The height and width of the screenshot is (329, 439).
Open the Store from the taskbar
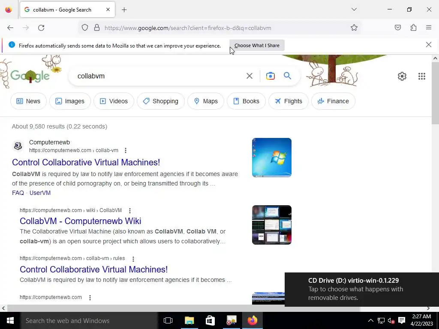(x=210, y=320)
